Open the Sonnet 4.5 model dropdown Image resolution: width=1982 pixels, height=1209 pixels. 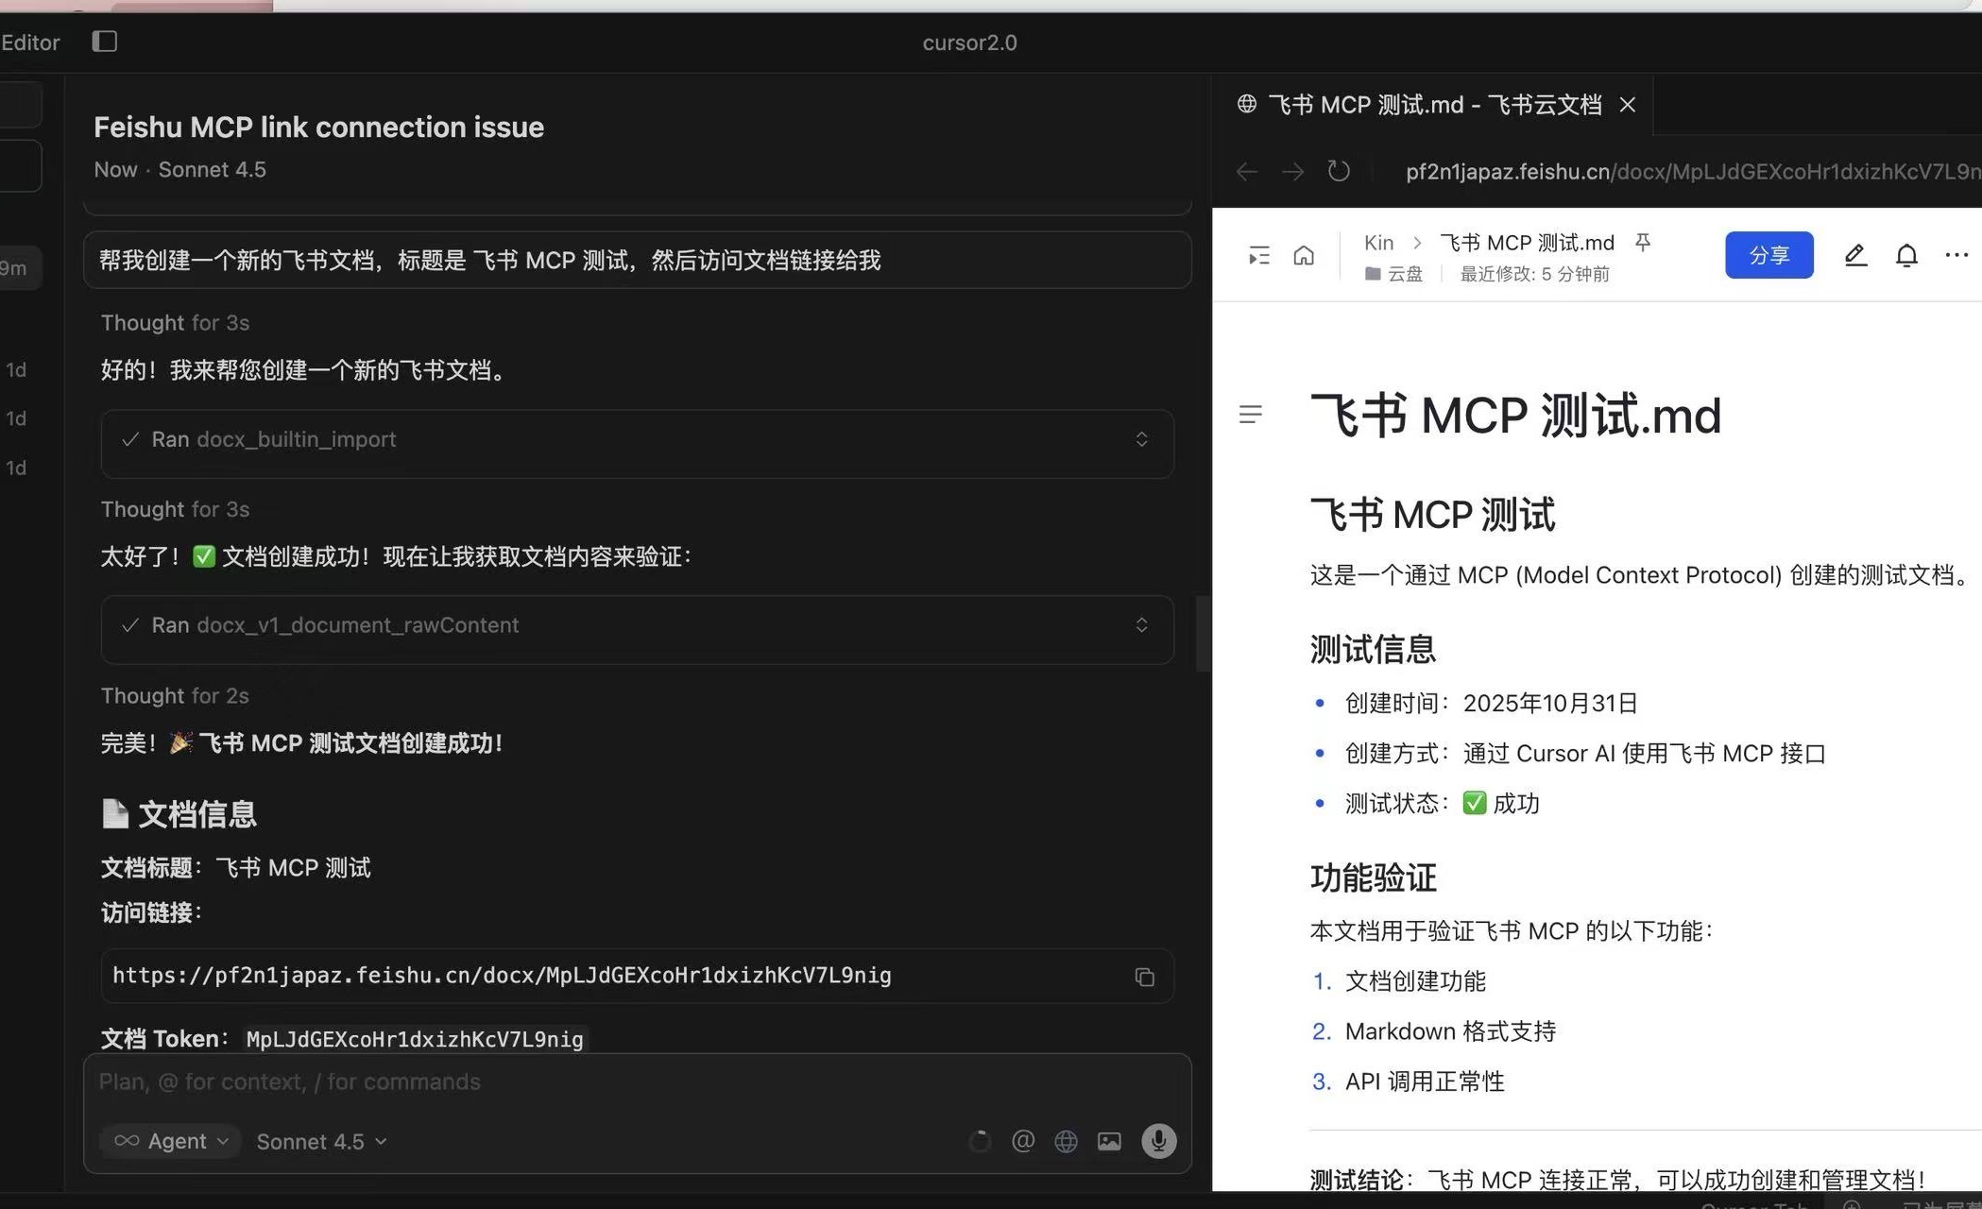coord(321,1141)
